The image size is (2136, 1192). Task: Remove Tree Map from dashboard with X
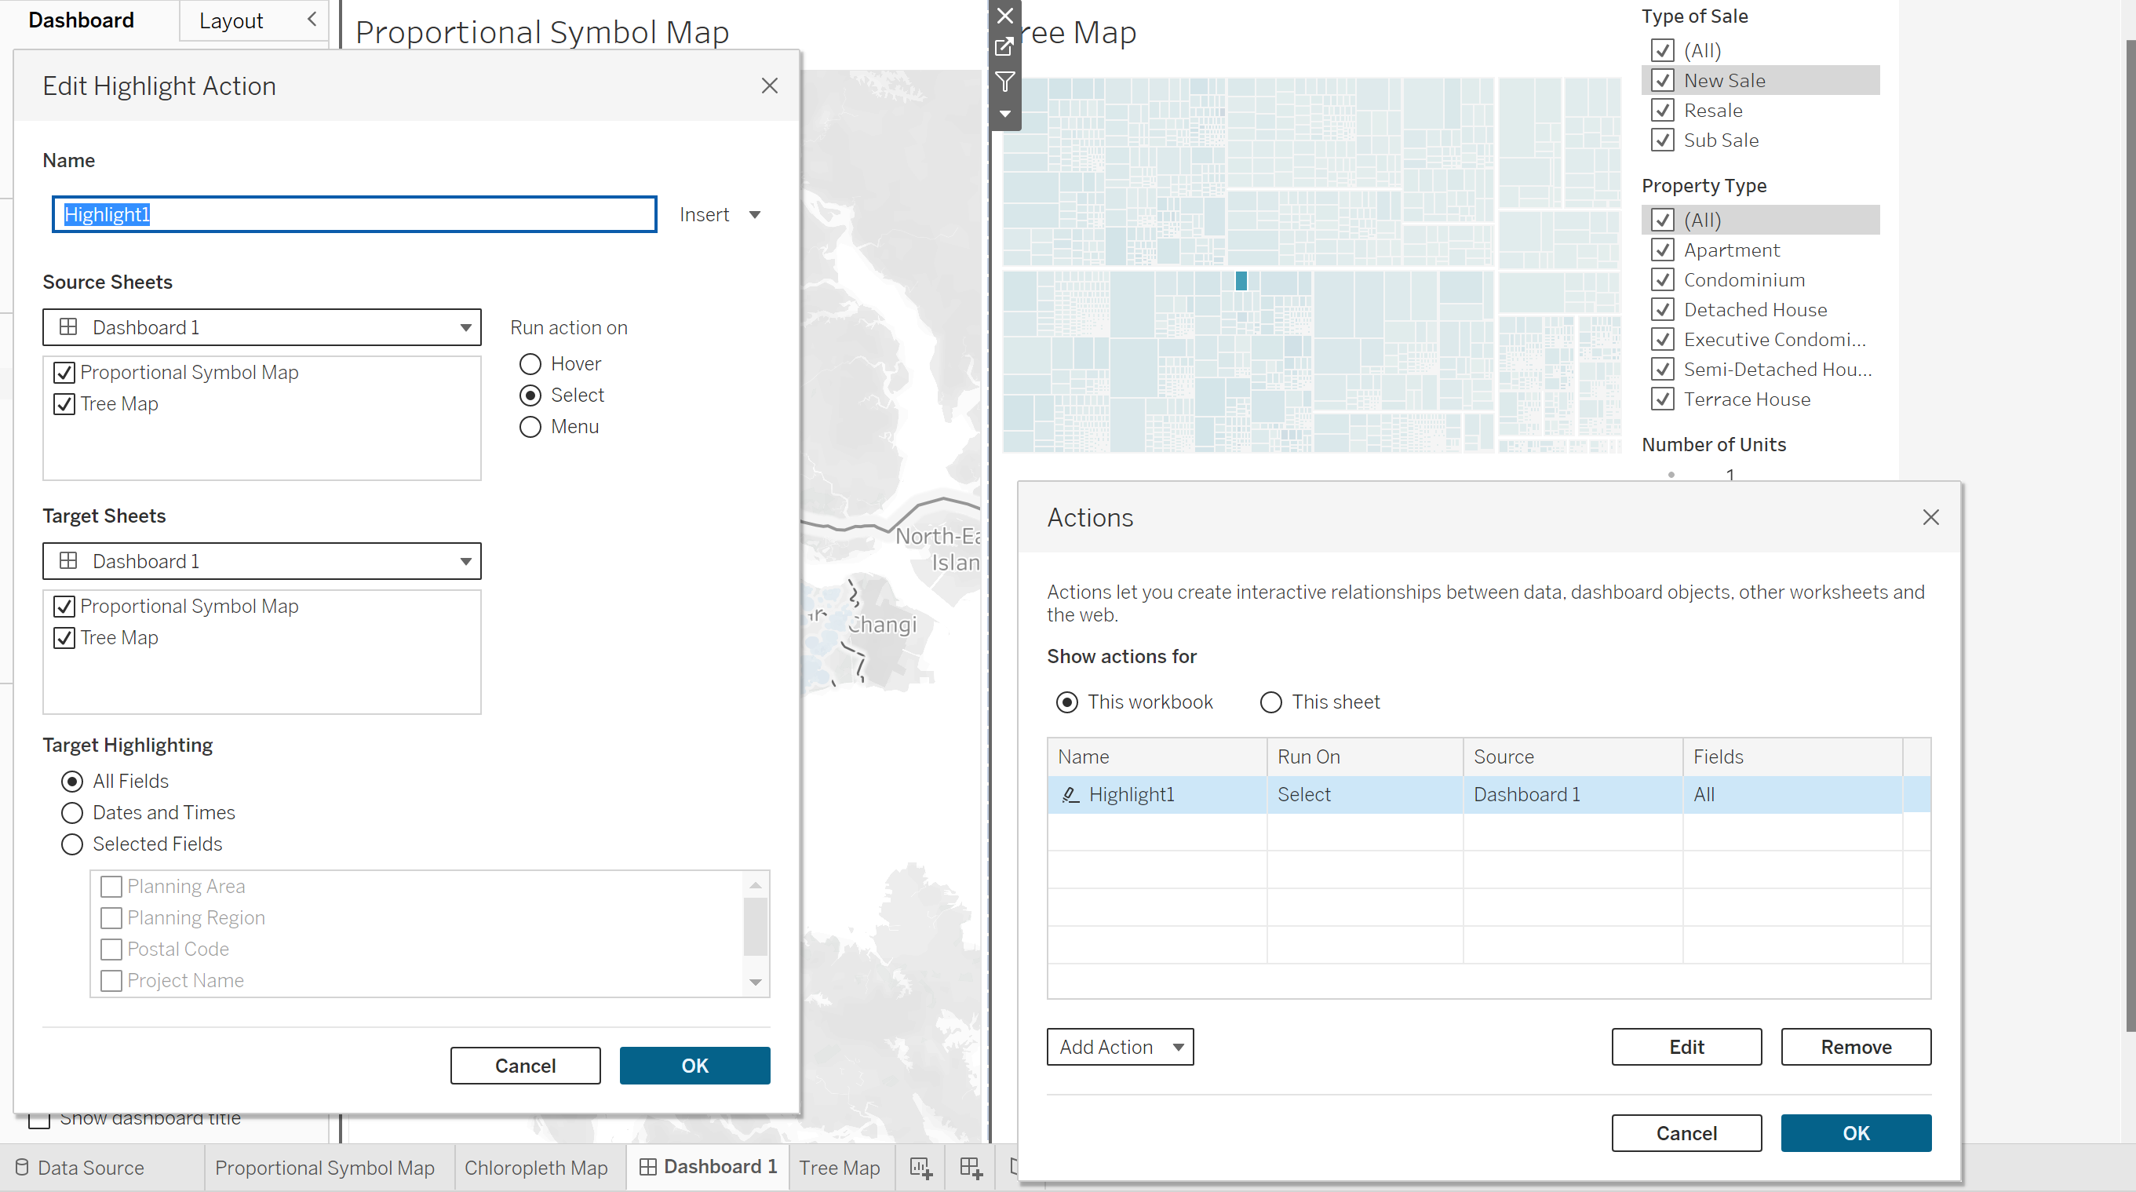coord(1004,16)
